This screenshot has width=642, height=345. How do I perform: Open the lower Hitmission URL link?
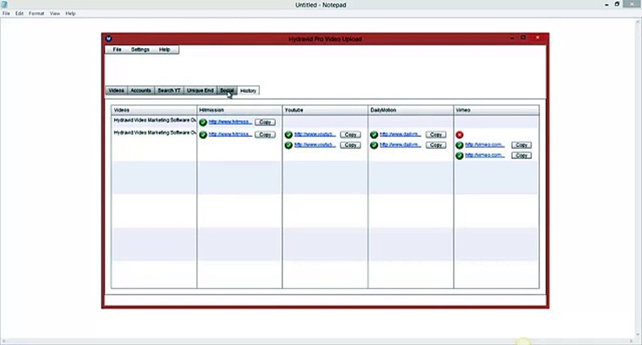click(231, 134)
